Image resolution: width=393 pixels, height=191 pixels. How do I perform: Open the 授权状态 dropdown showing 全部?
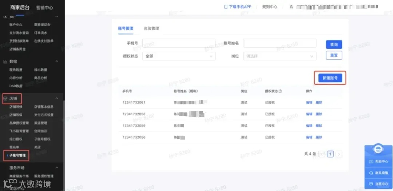(x=179, y=56)
